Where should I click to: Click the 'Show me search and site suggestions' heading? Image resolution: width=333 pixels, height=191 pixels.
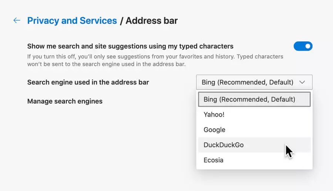coord(130,46)
